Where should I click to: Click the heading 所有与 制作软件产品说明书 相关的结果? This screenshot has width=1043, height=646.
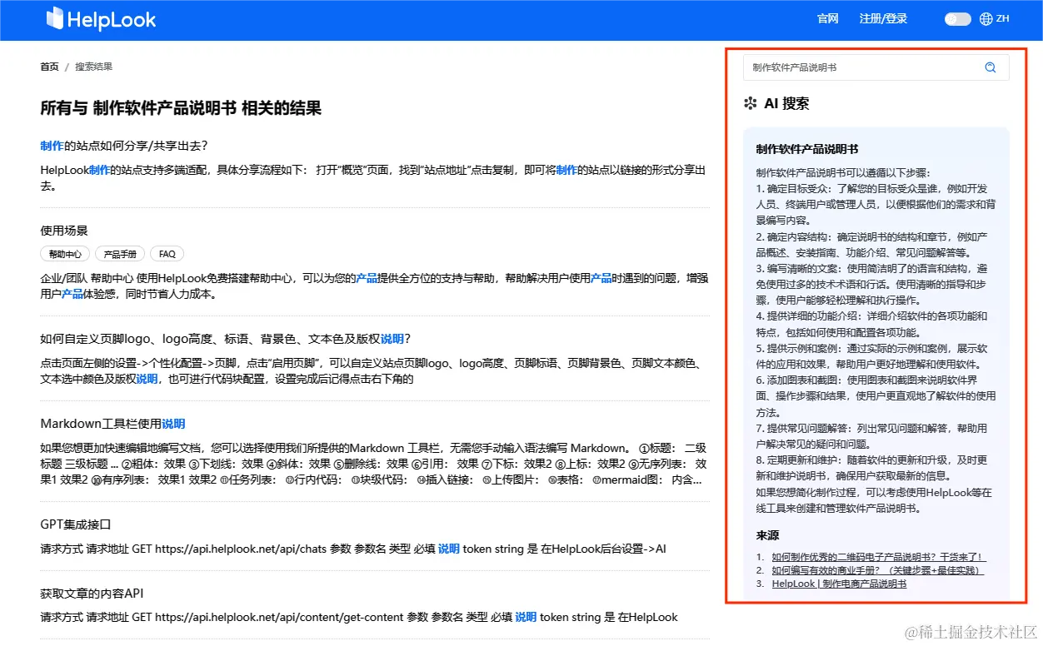click(x=181, y=108)
